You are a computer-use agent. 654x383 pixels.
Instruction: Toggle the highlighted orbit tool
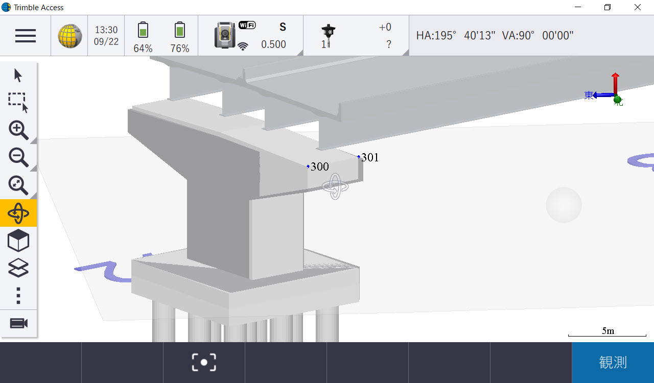coord(18,213)
